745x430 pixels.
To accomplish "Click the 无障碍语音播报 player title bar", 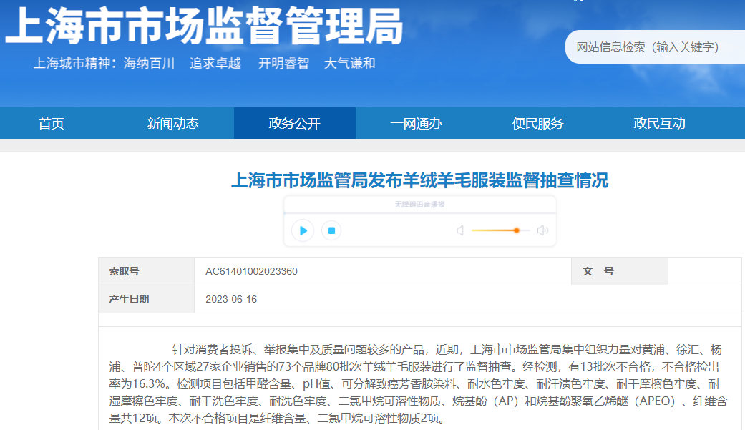I will click(419, 205).
